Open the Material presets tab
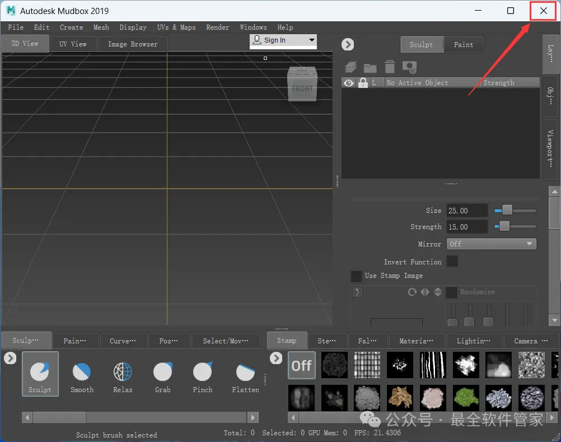561x442 pixels. coord(416,341)
